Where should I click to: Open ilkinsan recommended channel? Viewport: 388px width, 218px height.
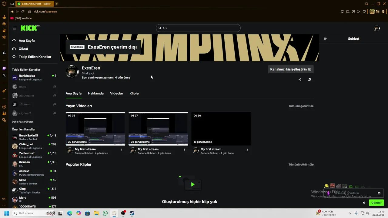(x=34, y=164)
